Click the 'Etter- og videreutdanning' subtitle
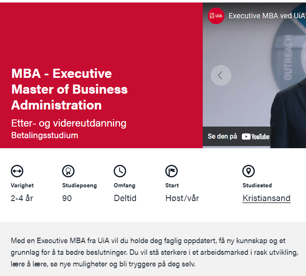Image resolution: width=306 pixels, height=276 pixels. point(69,123)
